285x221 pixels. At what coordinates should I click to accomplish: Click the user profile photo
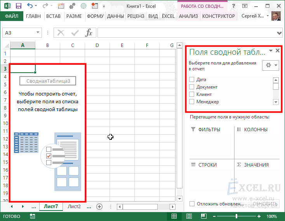pos(276,16)
